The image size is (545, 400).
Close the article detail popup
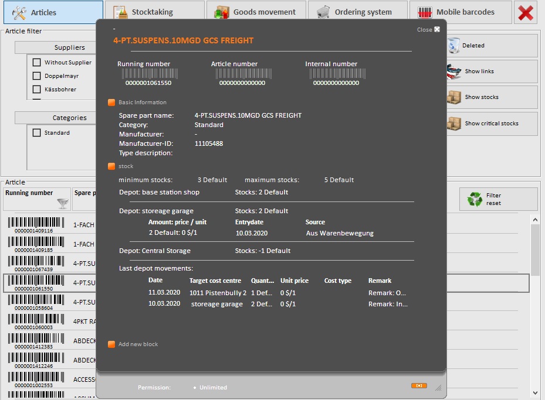tap(436, 29)
